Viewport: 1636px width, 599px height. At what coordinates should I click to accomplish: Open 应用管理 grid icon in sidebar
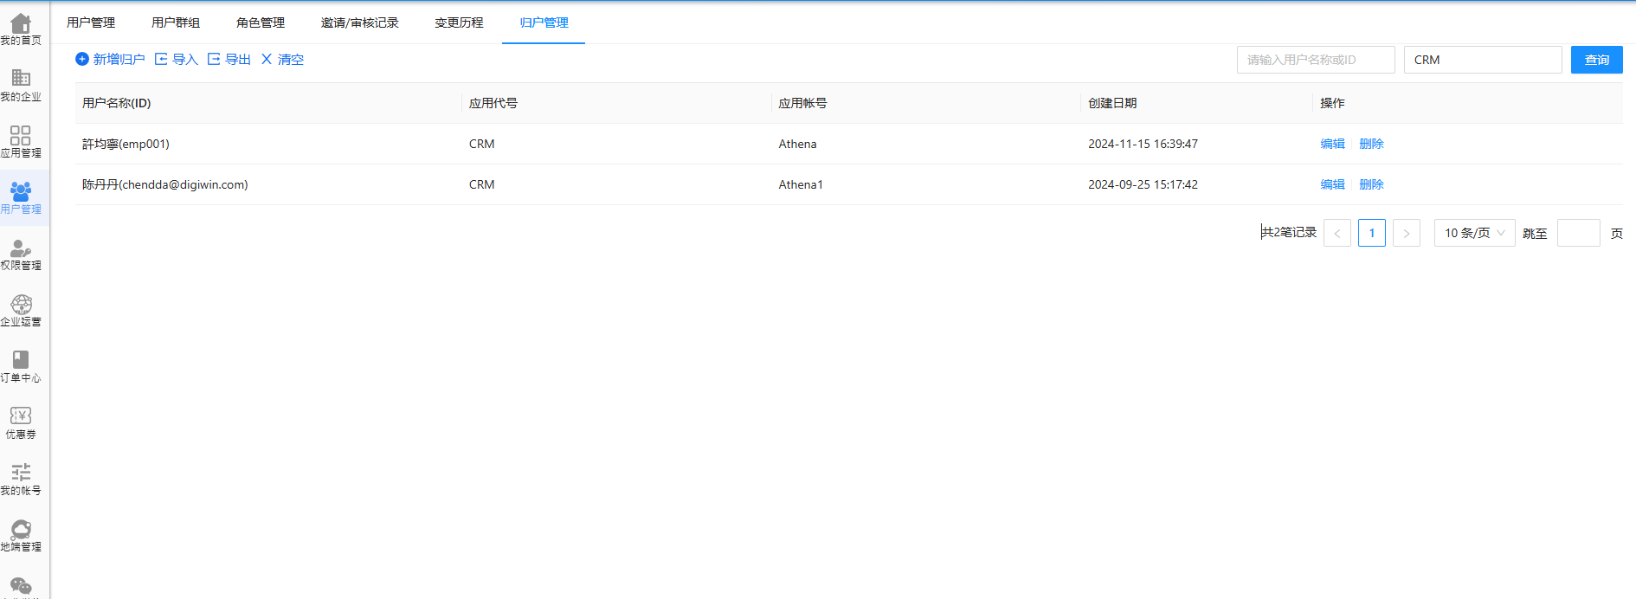click(x=21, y=135)
